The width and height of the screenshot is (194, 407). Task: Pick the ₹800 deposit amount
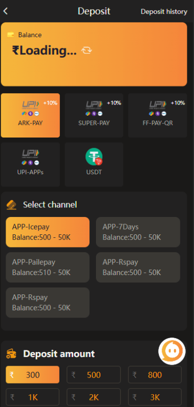[155, 374]
